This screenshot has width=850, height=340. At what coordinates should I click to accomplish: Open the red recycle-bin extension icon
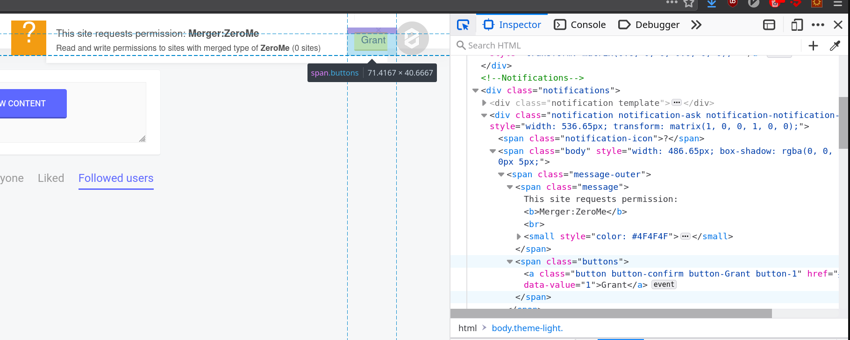[776, 3]
